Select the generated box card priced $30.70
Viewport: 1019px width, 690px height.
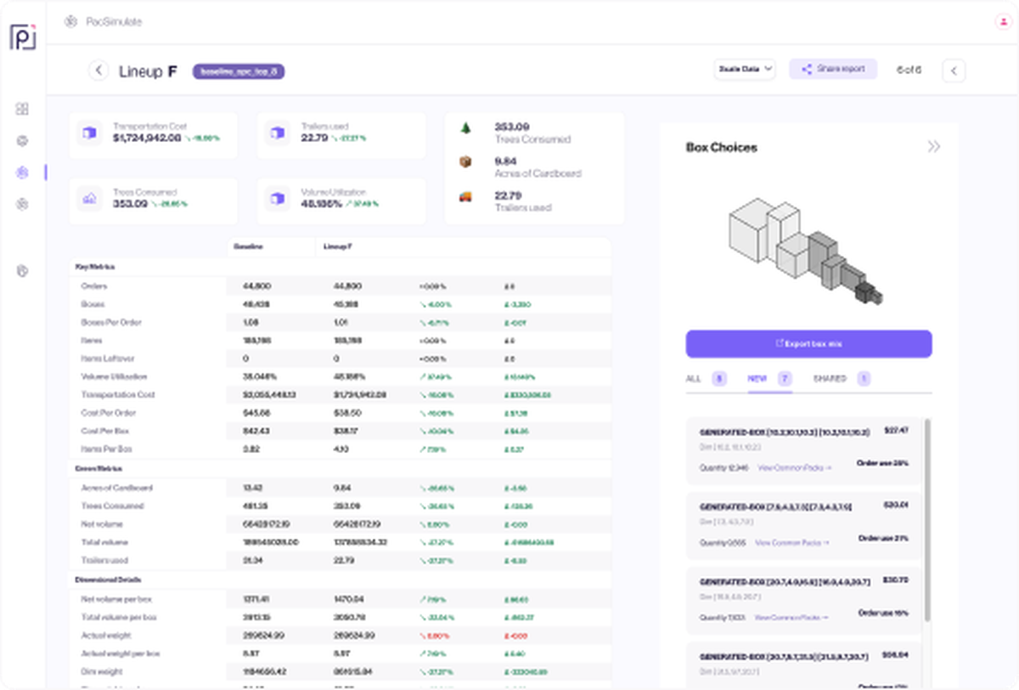[803, 599]
